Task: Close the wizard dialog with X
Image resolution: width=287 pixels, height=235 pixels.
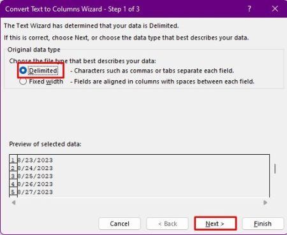Action: [275, 9]
